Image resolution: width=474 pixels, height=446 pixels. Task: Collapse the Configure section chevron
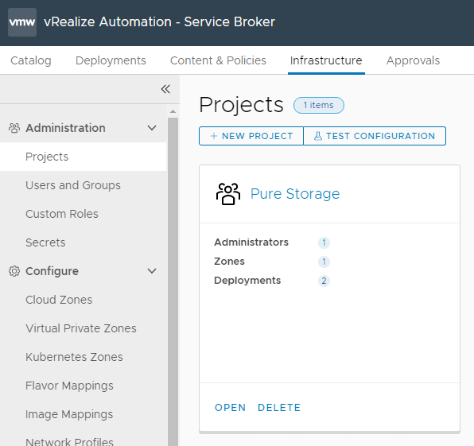(152, 271)
